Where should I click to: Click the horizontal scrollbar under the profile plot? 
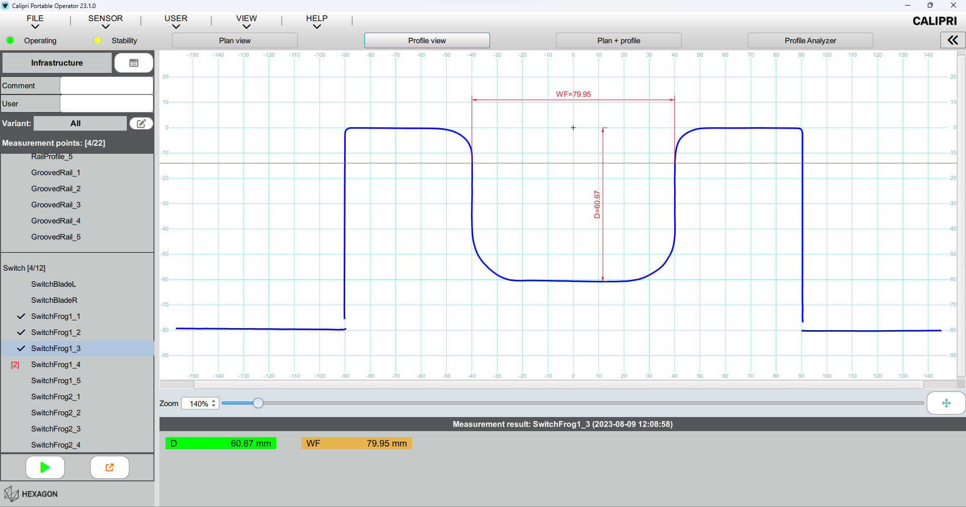(x=558, y=384)
